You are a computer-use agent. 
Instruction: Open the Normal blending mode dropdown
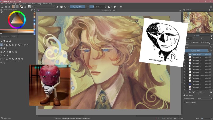pyautogui.click(x=43, y=7)
